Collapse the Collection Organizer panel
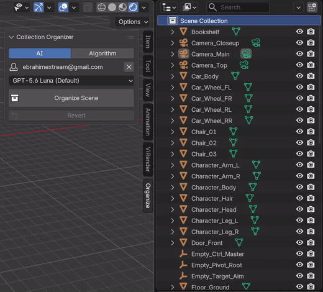The height and width of the screenshot is (292, 323). [11, 37]
